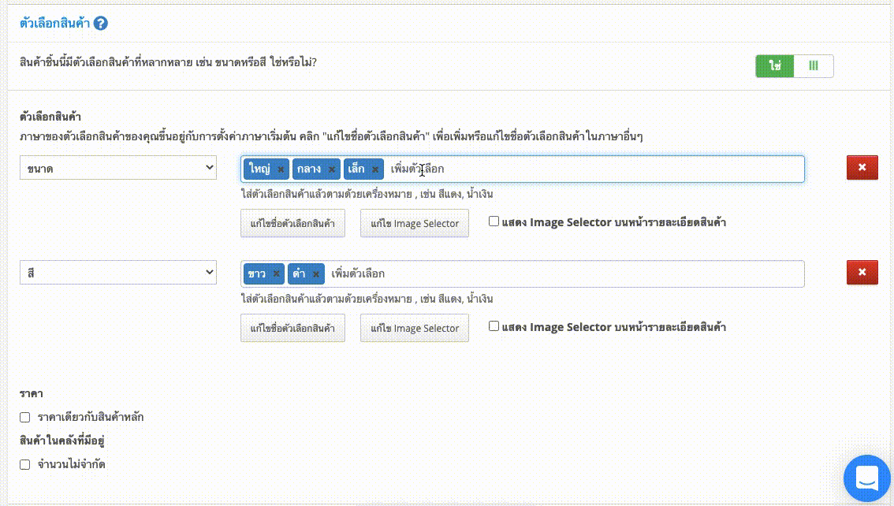Open the ขนาด option dropdown
Image resolution: width=894 pixels, height=506 pixels.
(118, 168)
